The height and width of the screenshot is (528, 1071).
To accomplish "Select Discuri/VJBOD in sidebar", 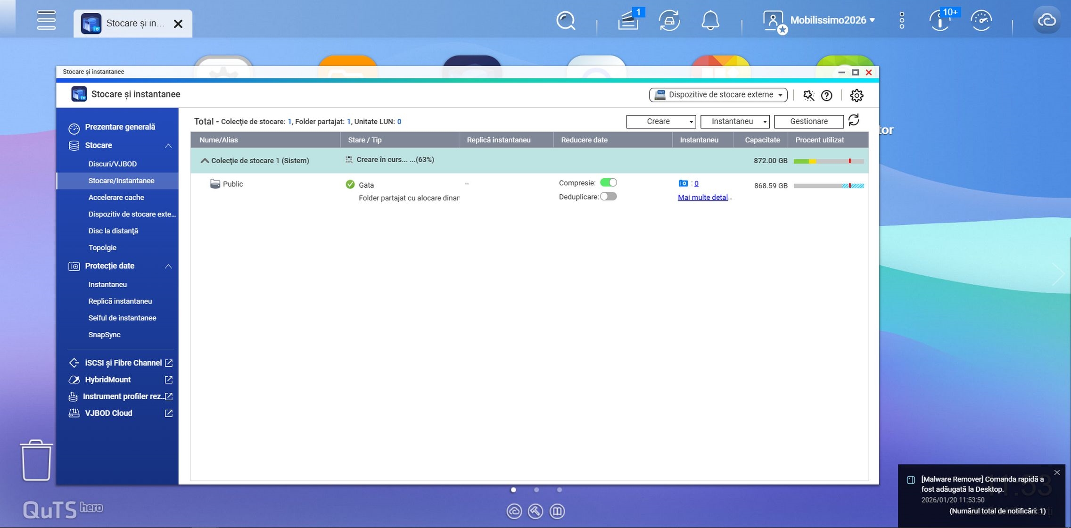I will [x=112, y=164].
